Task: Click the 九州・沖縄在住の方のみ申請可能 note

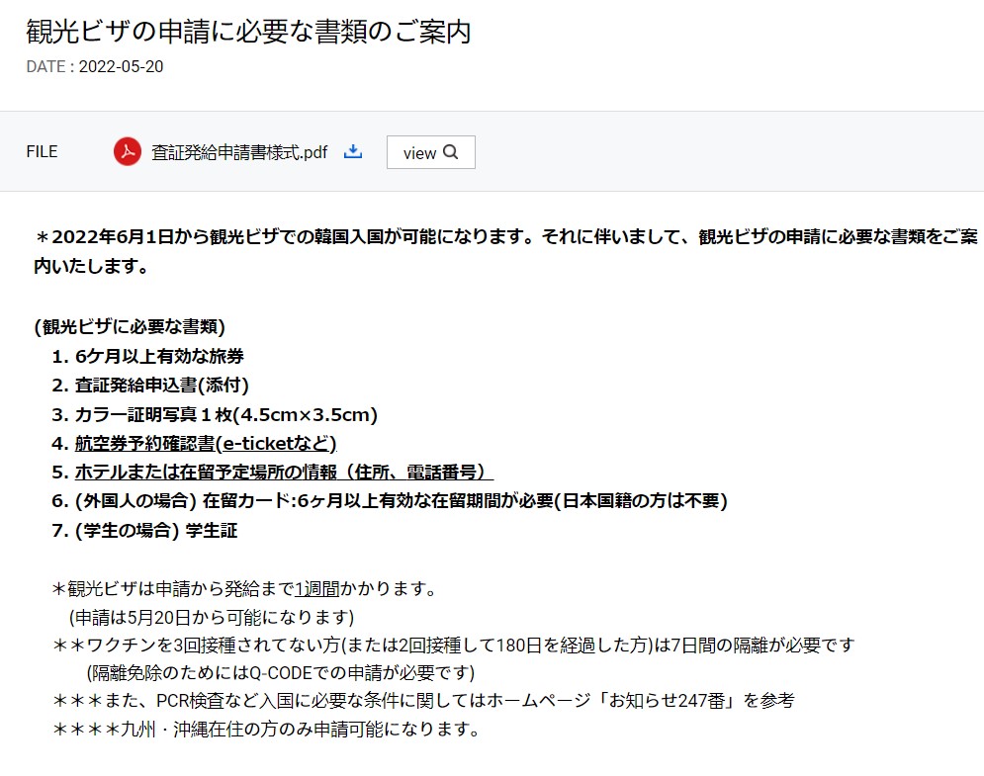Action: coord(267,729)
